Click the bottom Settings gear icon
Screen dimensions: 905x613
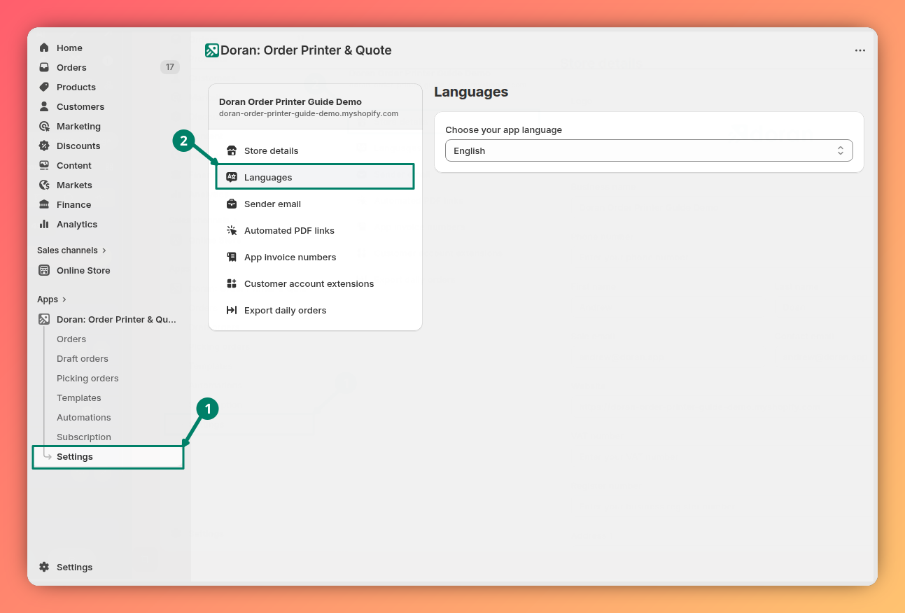point(44,567)
